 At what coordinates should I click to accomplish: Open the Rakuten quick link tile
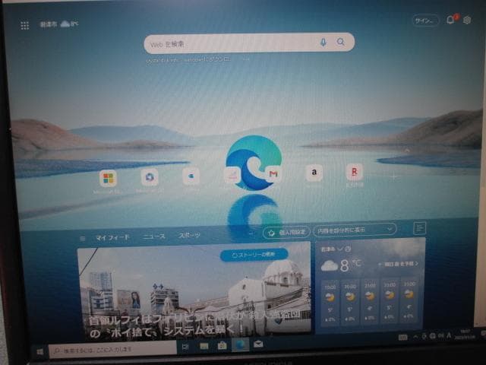[354, 173]
